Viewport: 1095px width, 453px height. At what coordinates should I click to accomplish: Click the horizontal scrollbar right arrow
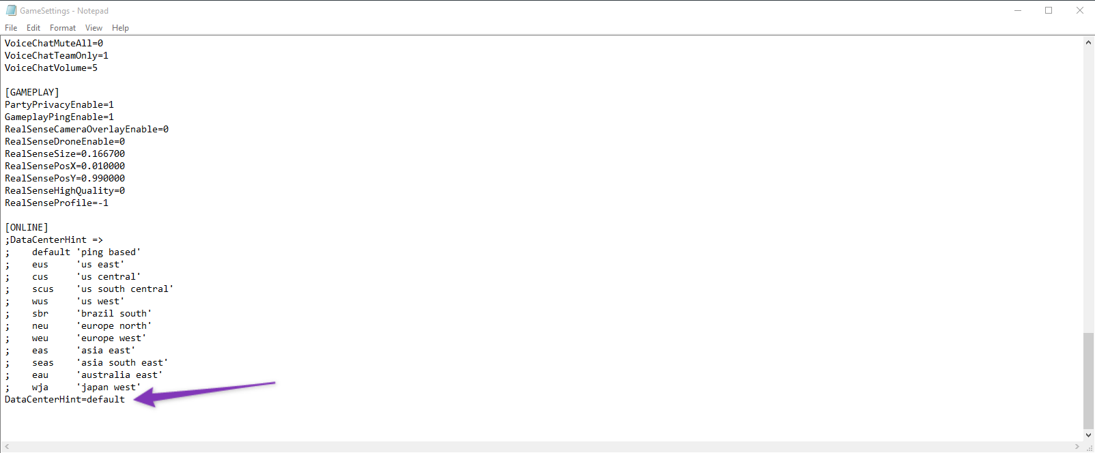(1077, 447)
